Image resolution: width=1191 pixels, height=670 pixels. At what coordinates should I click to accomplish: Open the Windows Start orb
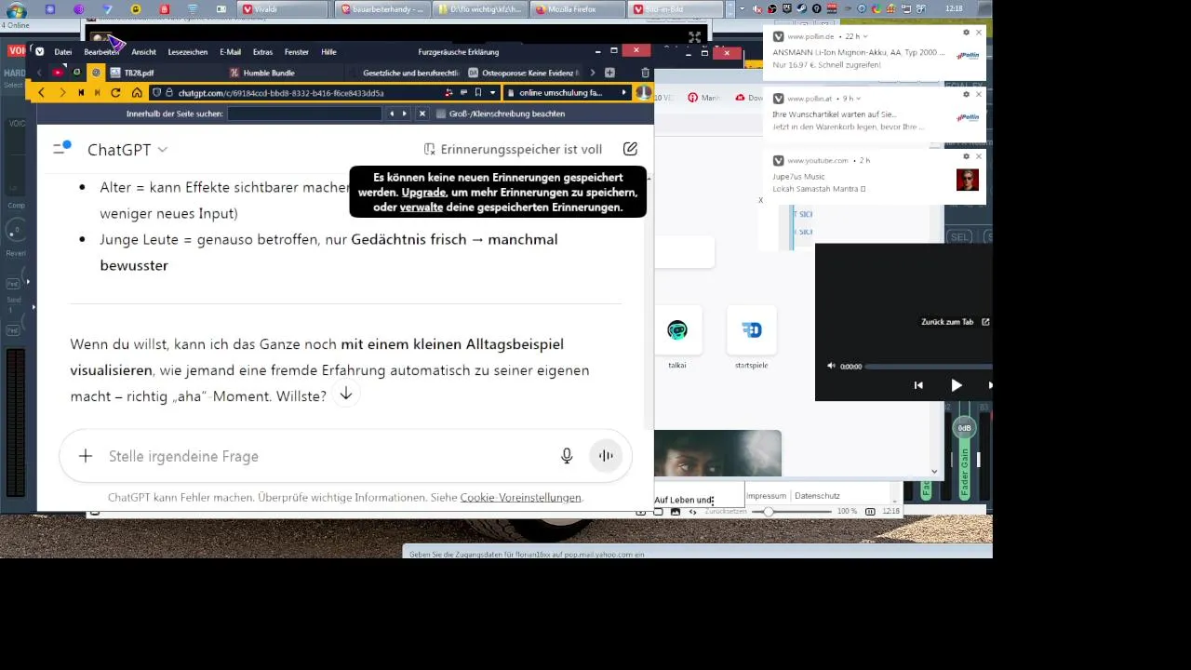pyautogui.click(x=15, y=10)
